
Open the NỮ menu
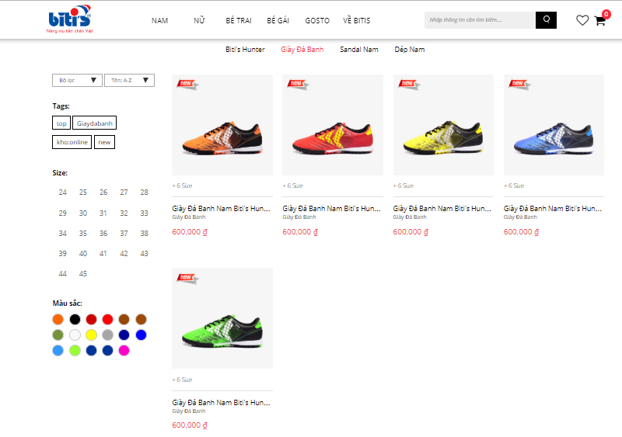pyautogui.click(x=199, y=21)
